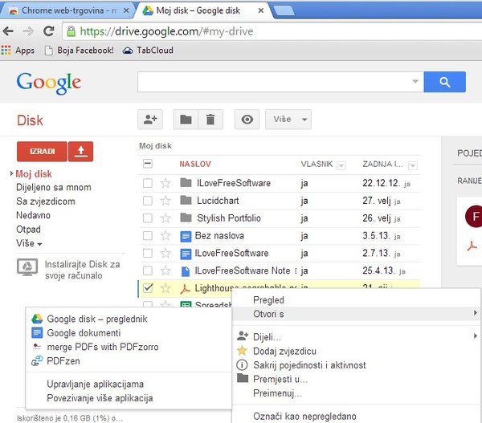Click Instalirajte Disk za svoje računalo
The image size is (482, 423).
pos(68,270)
